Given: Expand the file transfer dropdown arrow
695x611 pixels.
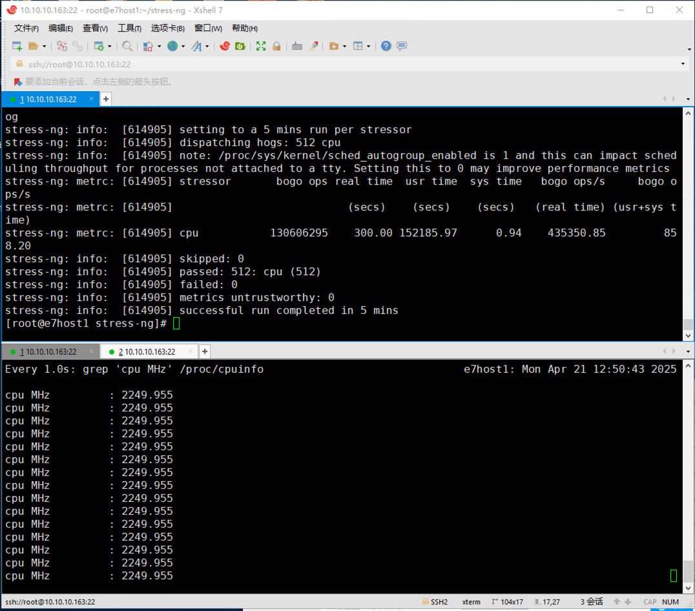Looking at the screenshot, I should 159,46.
